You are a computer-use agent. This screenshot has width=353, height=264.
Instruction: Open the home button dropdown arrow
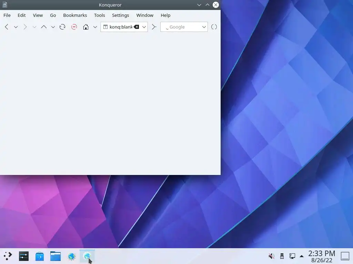point(95,27)
